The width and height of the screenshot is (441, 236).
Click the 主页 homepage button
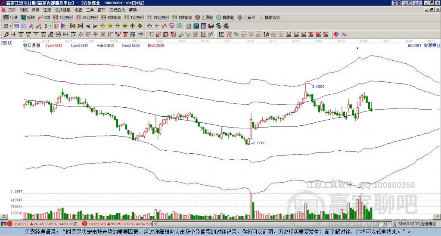pyautogui.click(x=418, y=3)
